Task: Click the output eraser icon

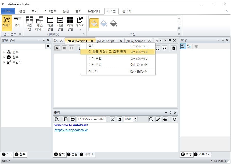Action: pyautogui.click(x=120, y=119)
